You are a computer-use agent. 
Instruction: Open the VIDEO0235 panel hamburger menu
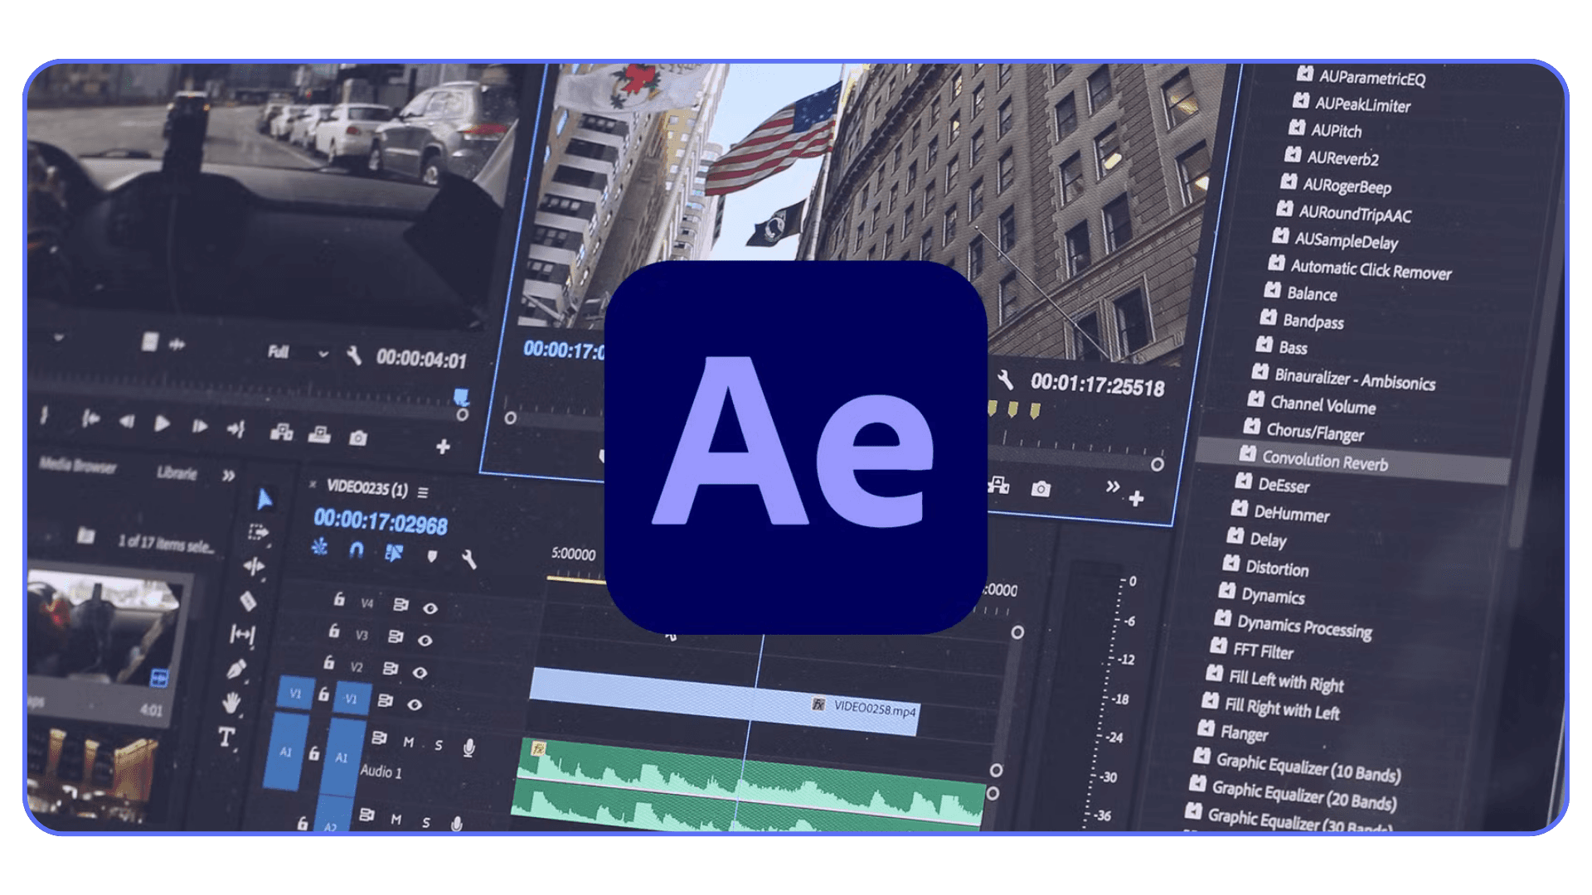[x=424, y=493]
